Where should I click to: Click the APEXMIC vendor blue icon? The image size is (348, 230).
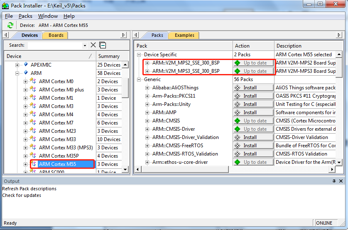[x=26, y=65]
